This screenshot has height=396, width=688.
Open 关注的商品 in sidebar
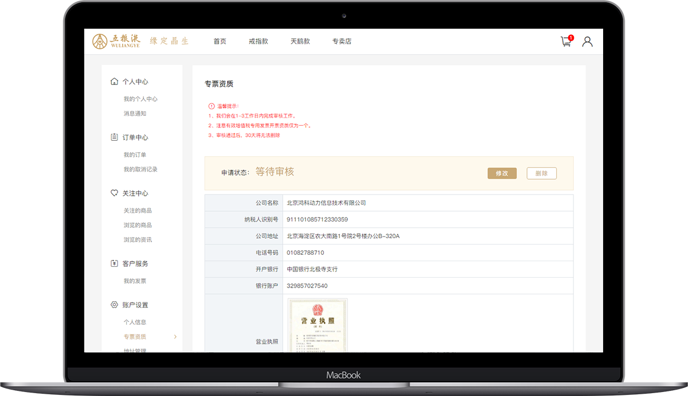[138, 211]
